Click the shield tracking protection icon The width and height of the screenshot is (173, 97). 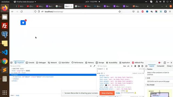[35, 12]
